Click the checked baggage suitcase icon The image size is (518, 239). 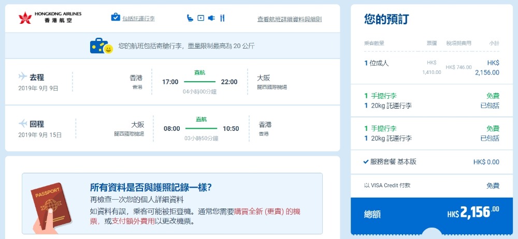(x=116, y=18)
